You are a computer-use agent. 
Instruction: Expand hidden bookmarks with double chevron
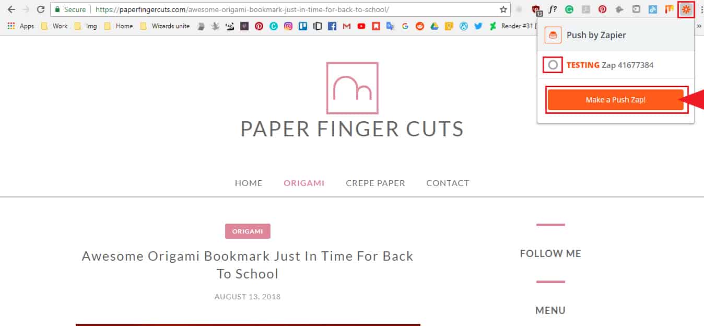coord(699,26)
